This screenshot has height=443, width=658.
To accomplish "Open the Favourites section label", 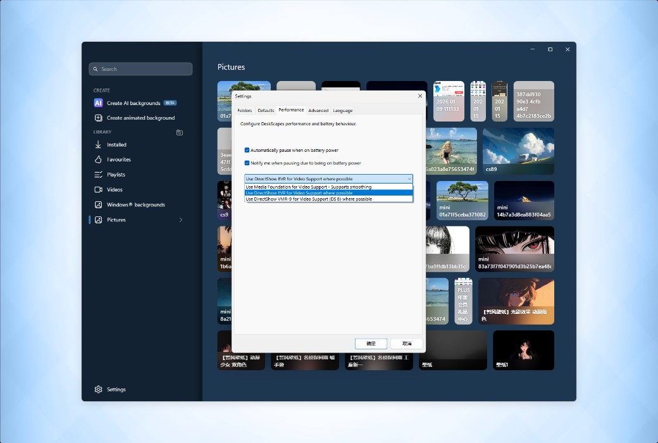I will click(x=119, y=159).
